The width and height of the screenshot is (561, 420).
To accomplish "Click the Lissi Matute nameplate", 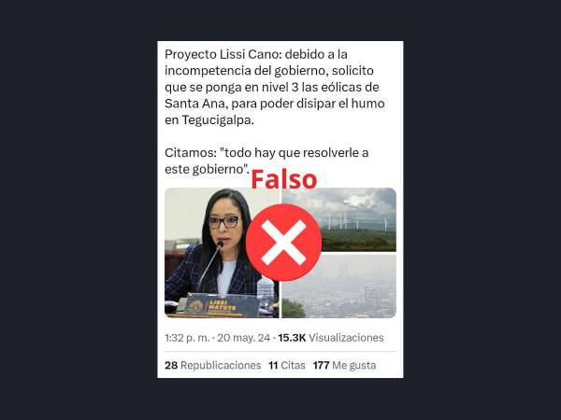I will click(222, 305).
